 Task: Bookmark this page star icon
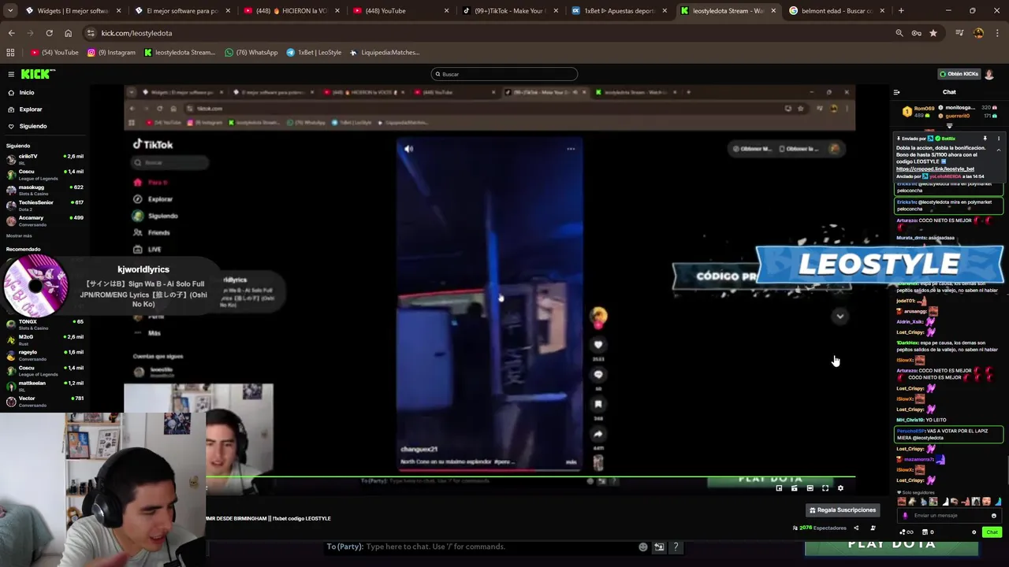(x=933, y=33)
